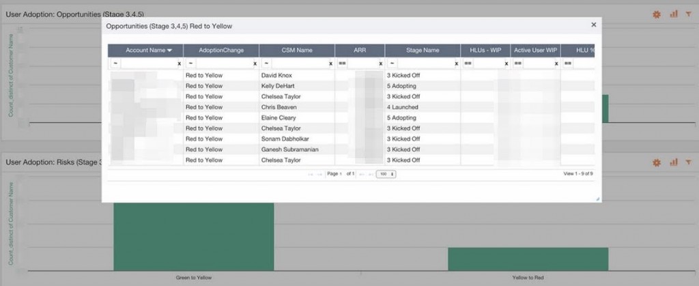Screen dimensions: 699x286
Task: Open rows-per-page dropdown showing 100
Action: point(386,174)
